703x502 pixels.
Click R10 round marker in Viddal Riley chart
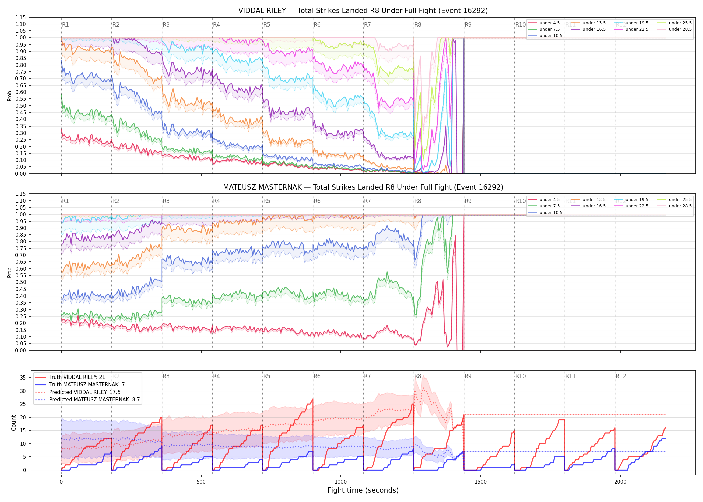pyautogui.click(x=520, y=25)
